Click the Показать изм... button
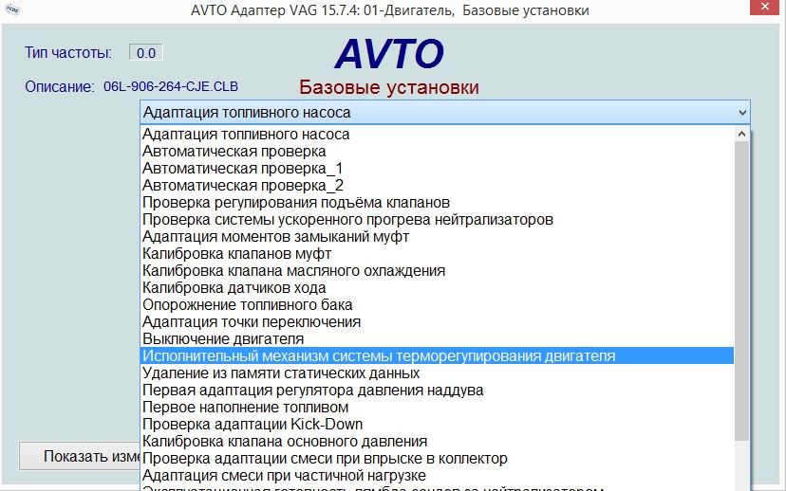The image size is (786, 491). pyautogui.click(x=80, y=456)
